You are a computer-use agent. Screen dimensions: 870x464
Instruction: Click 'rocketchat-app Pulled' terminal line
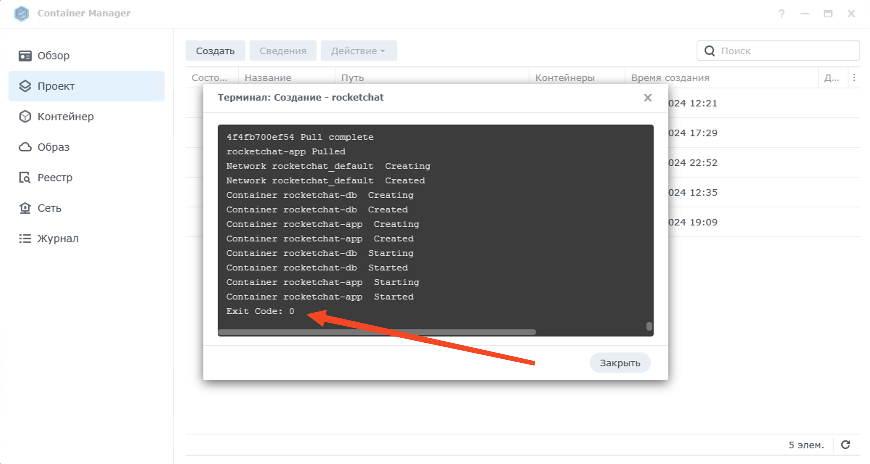point(286,151)
